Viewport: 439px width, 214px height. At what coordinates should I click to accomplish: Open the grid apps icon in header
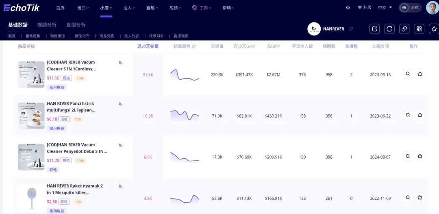click(419, 29)
